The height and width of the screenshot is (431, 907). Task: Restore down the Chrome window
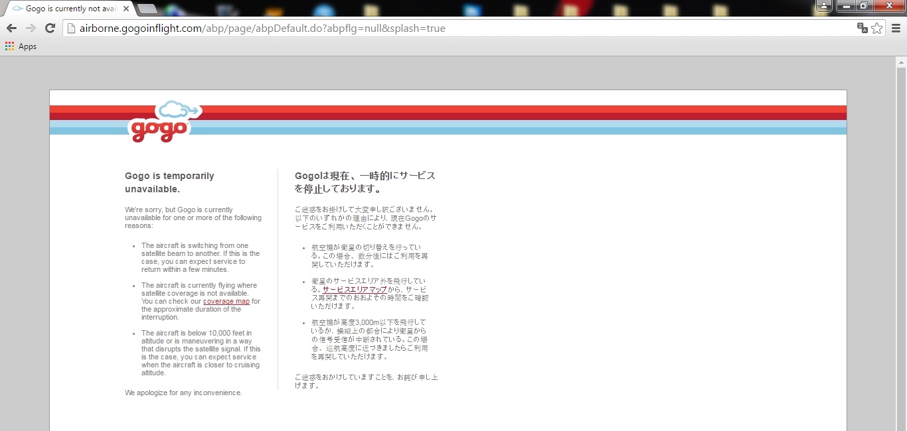(x=864, y=6)
